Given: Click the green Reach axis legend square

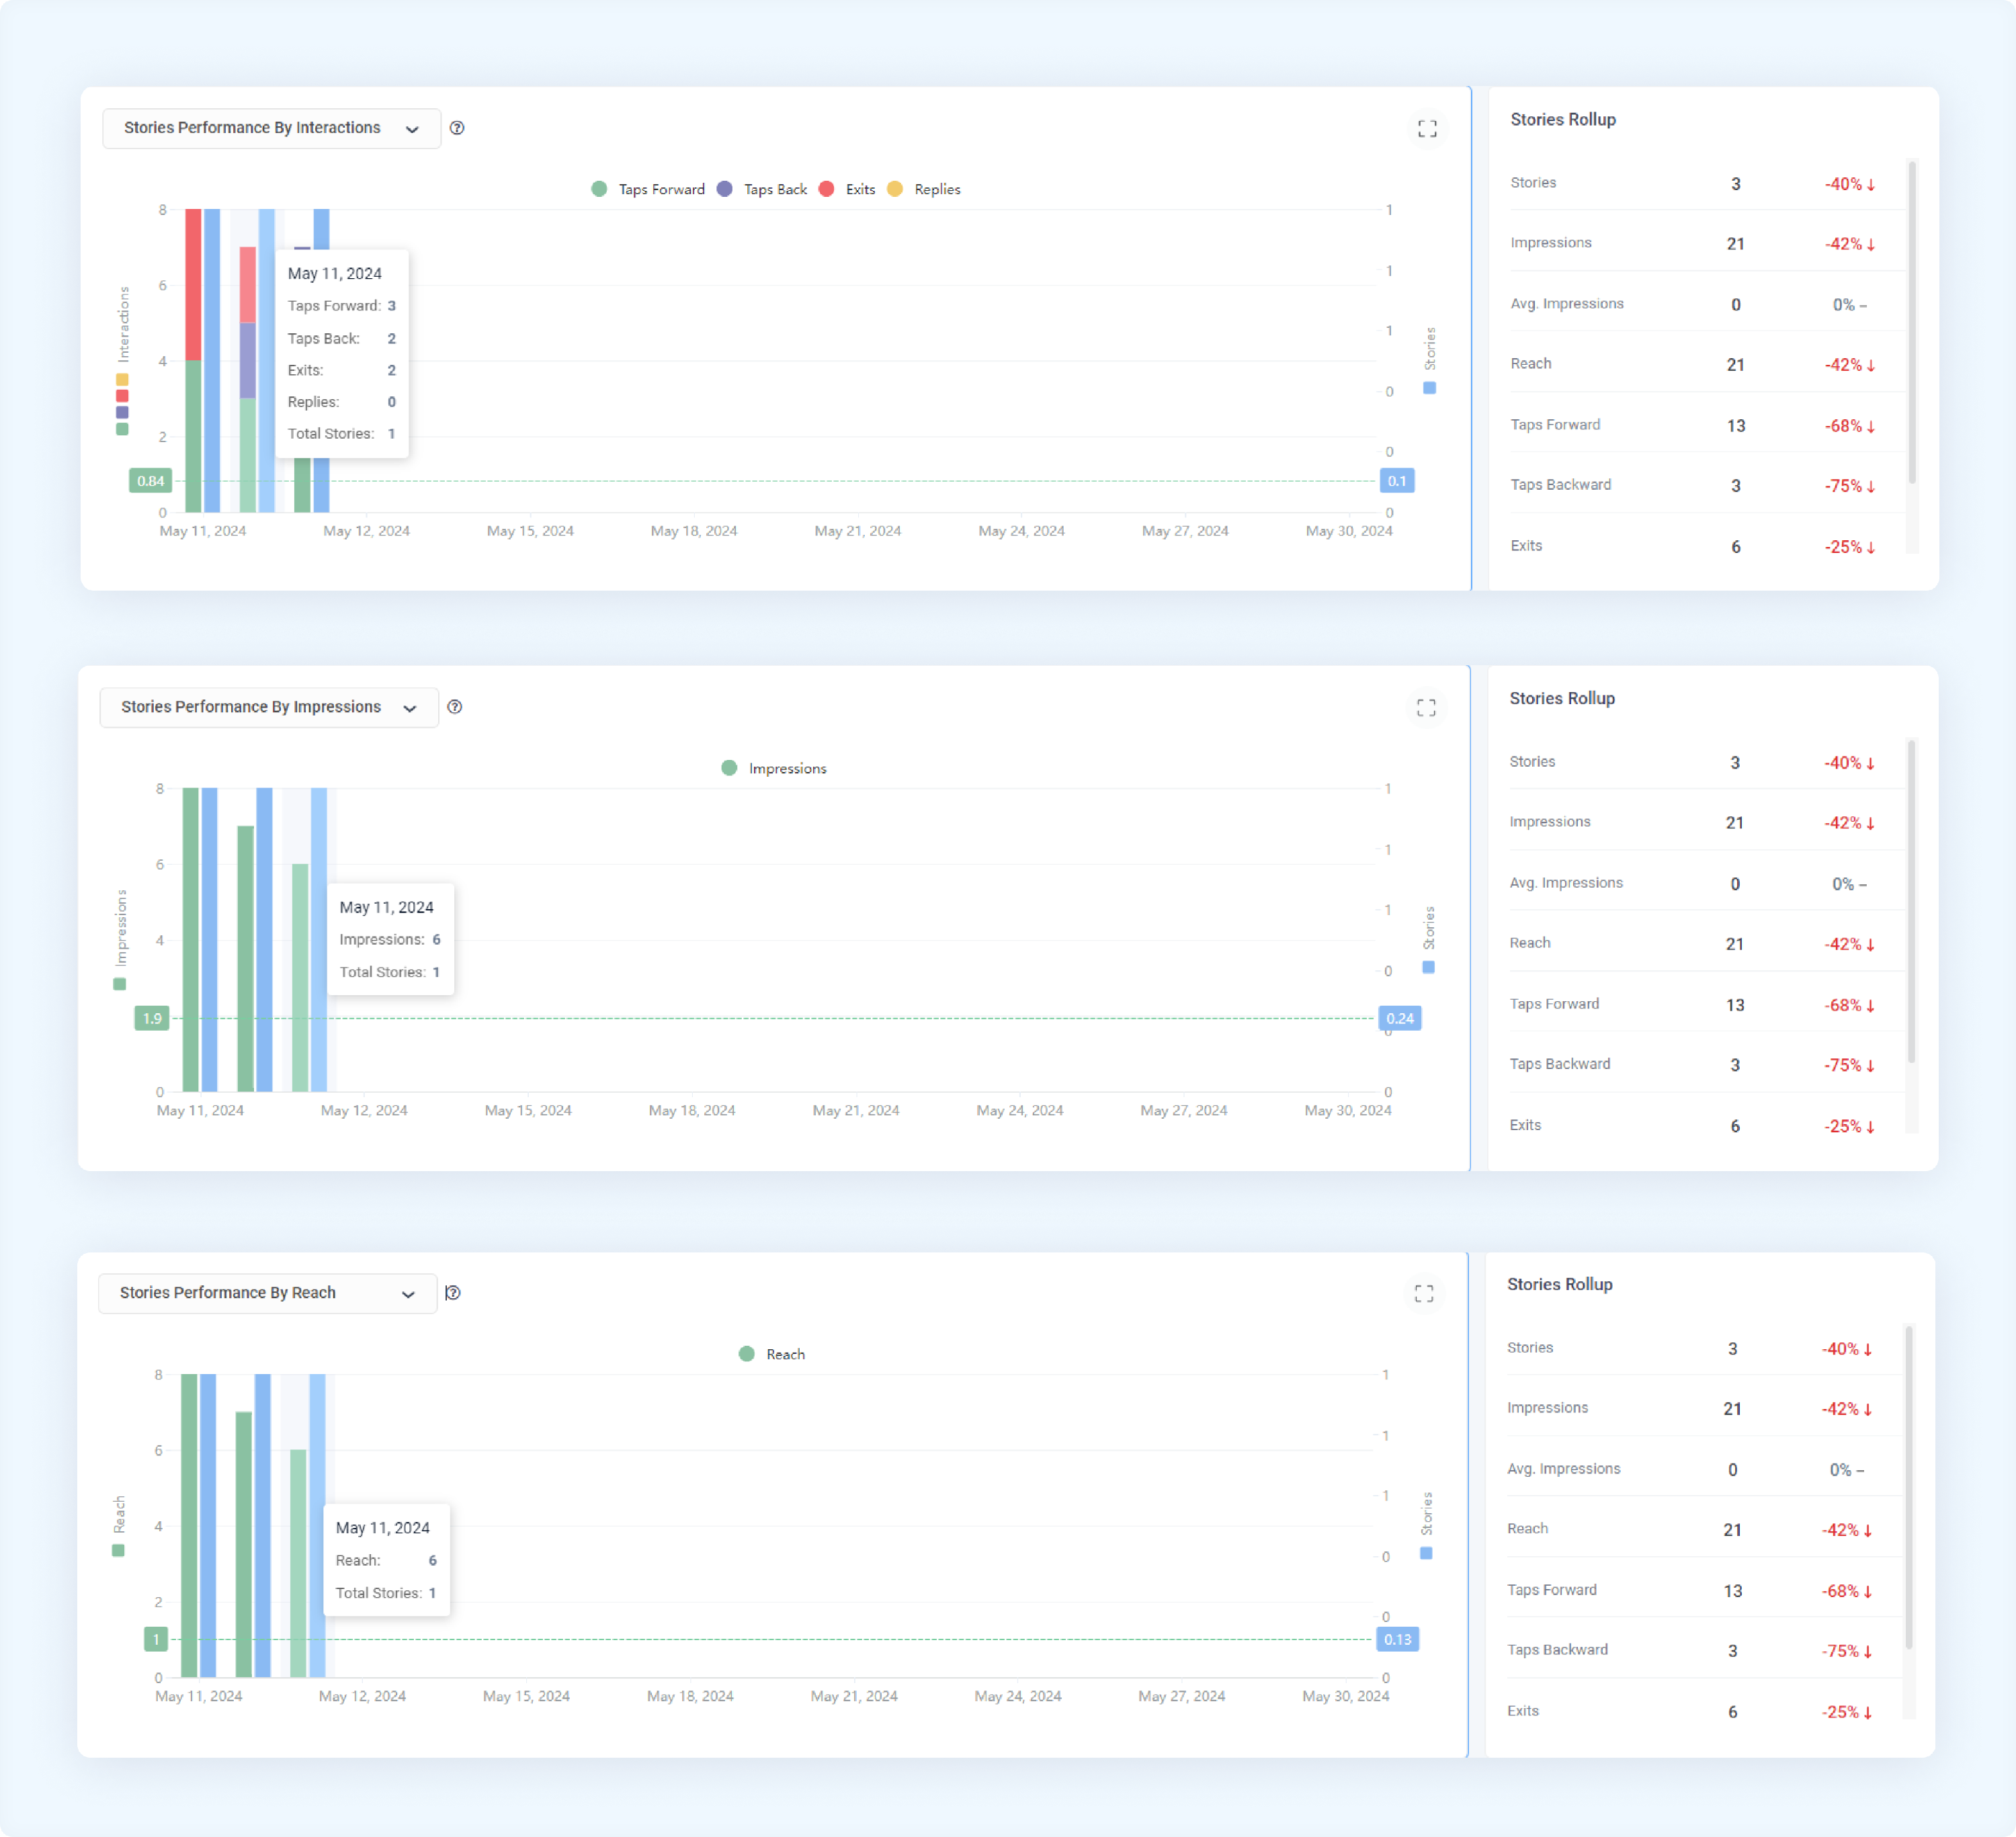Looking at the screenshot, I should click(x=118, y=1551).
